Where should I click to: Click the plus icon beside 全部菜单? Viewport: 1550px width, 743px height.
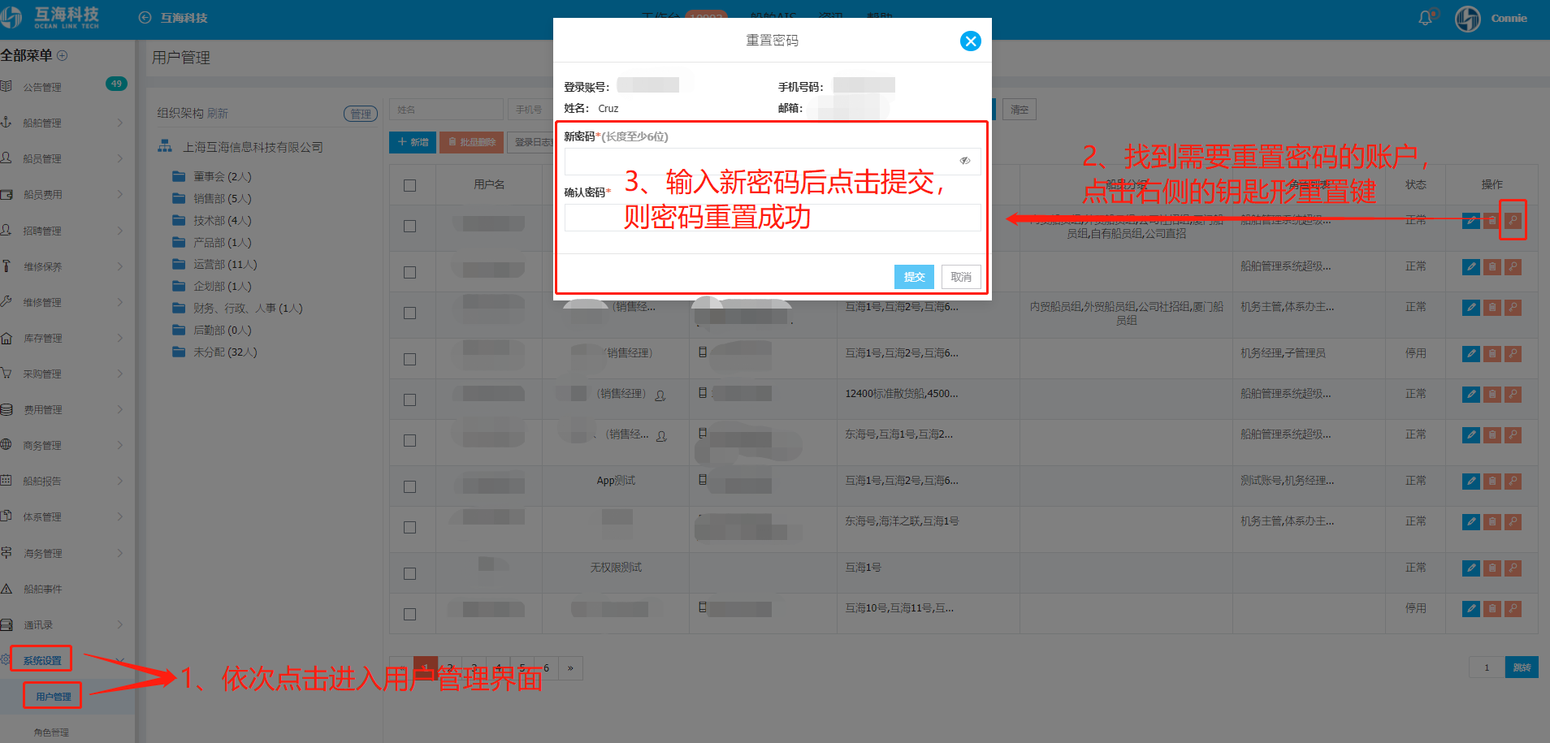tap(62, 55)
